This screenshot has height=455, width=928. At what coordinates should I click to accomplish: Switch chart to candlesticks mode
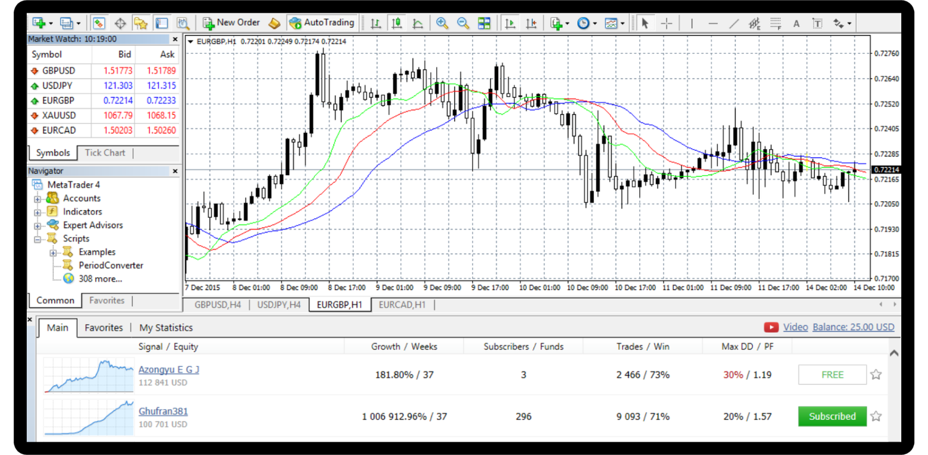point(397,23)
